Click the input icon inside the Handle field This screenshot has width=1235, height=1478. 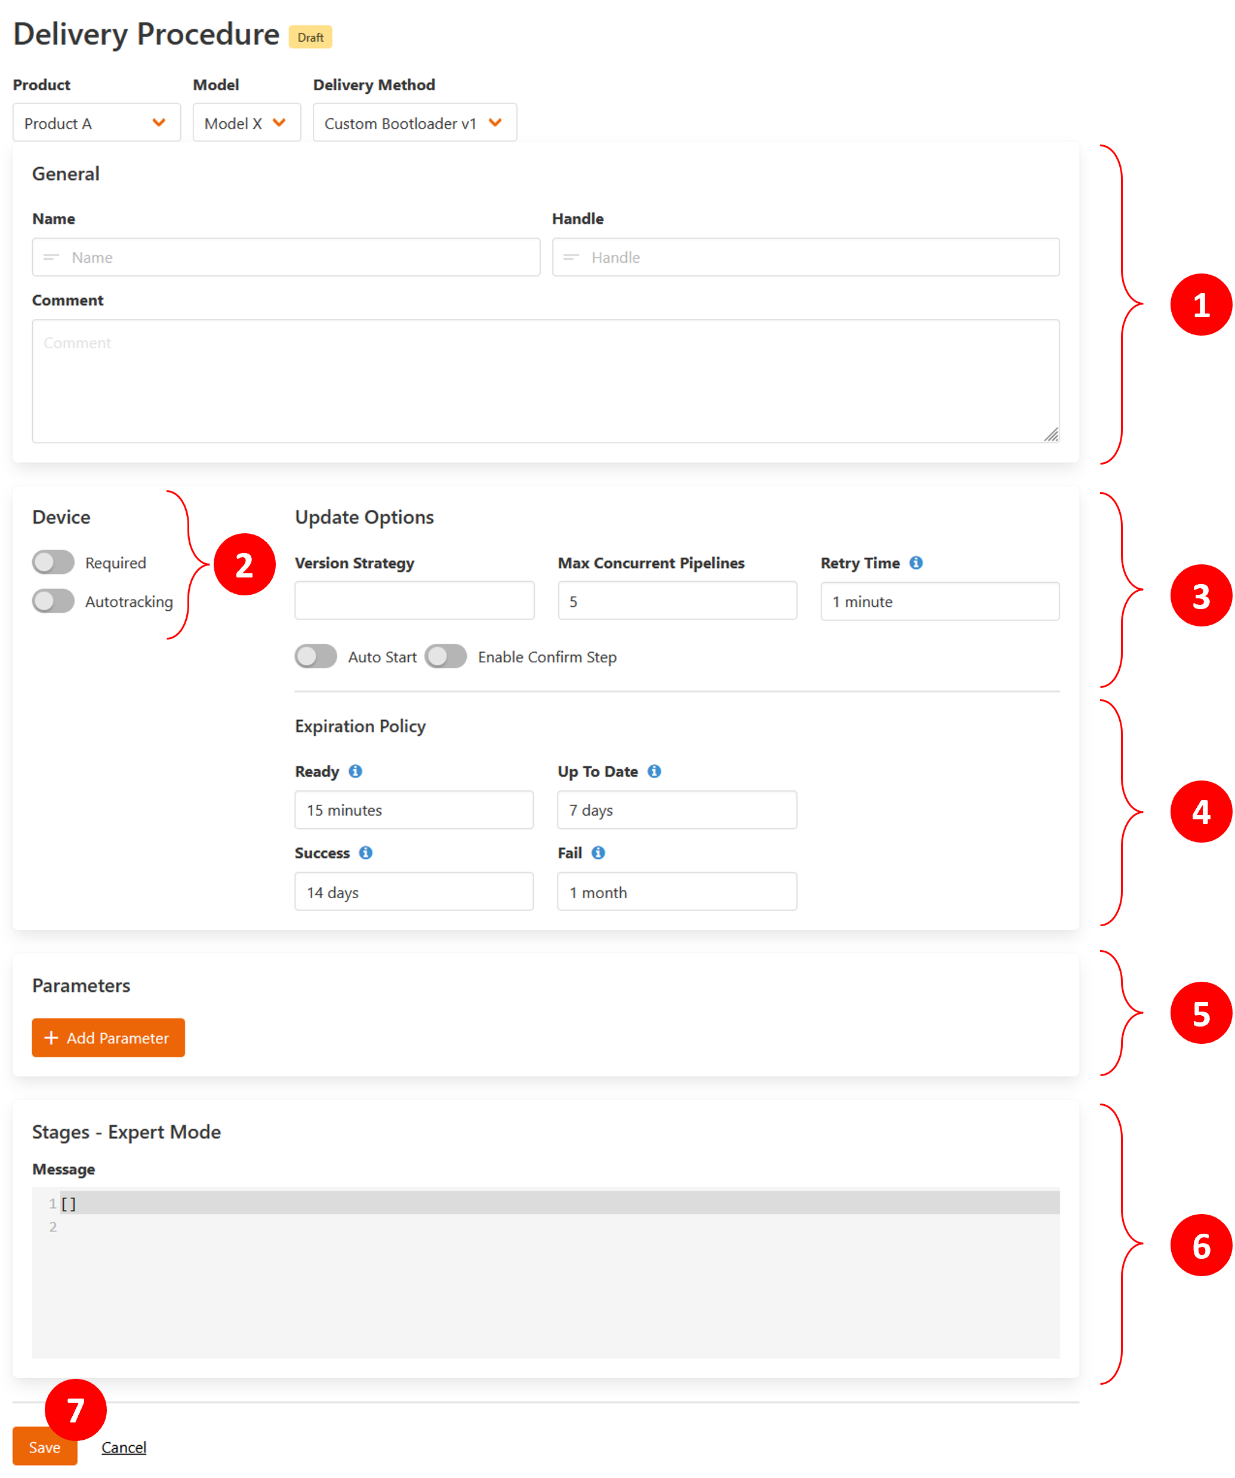(571, 257)
